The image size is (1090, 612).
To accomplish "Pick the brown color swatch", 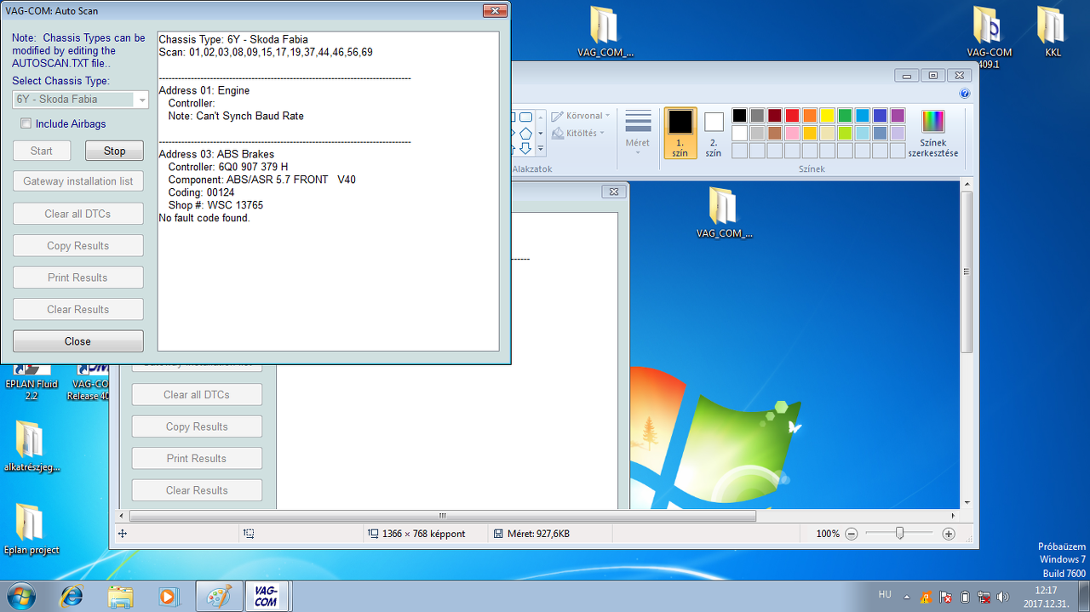I will tap(774, 133).
